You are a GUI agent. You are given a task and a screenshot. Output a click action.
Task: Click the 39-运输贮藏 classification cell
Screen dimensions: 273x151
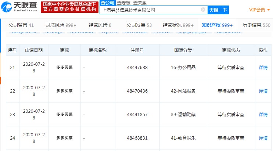(183, 114)
